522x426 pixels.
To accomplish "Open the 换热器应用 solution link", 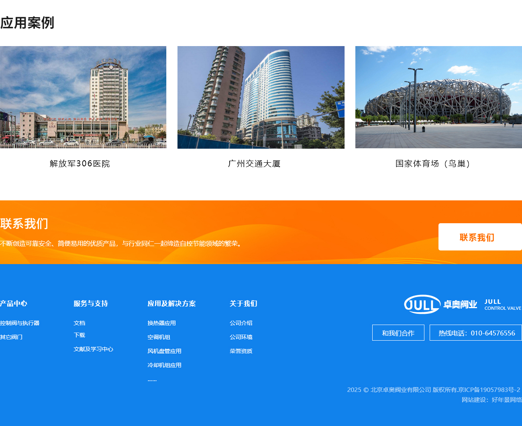I will point(161,323).
